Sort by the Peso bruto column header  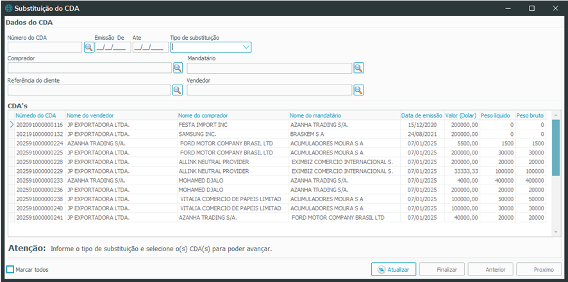coord(531,115)
